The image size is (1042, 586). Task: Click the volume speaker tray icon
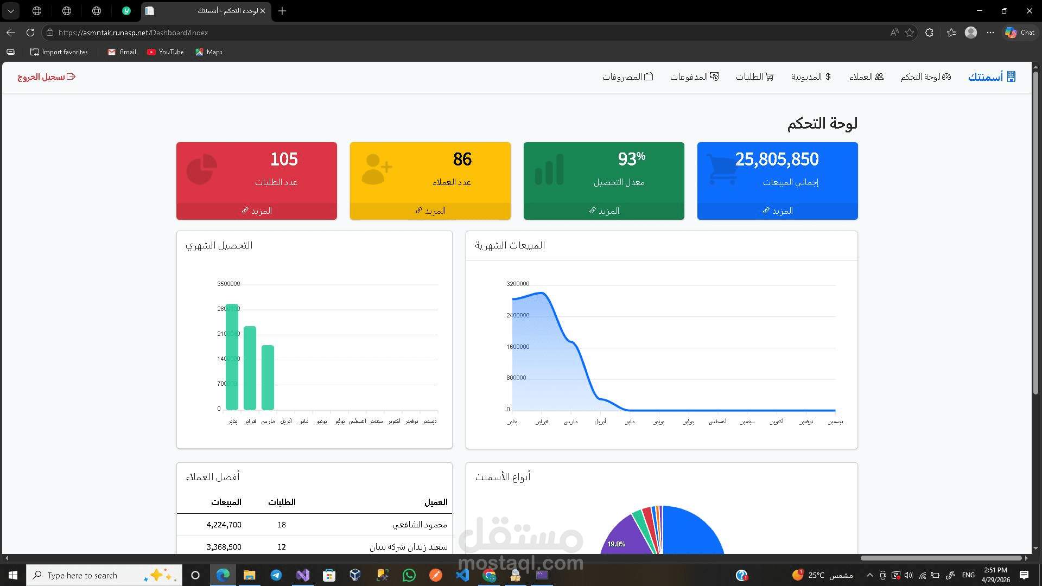pos(908,575)
